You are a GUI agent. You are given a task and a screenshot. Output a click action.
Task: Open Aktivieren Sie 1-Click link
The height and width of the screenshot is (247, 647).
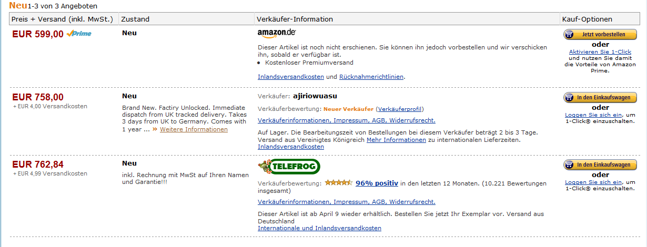pyautogui.click(x=600, y=52)
